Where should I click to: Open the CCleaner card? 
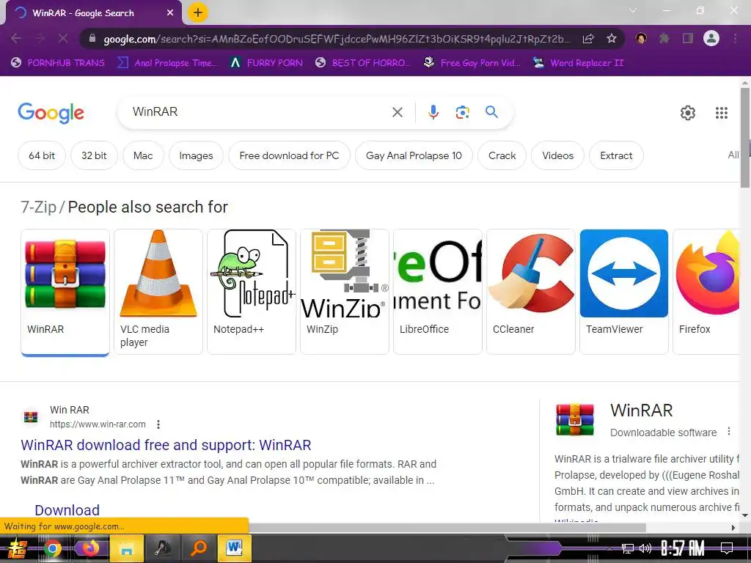(x=531, y=292)
